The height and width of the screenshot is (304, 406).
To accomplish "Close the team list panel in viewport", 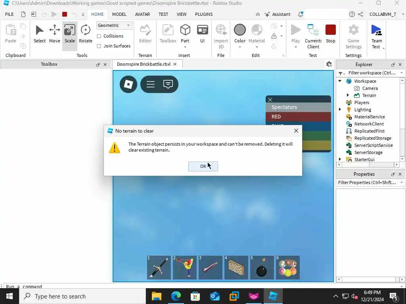I will (x=270, y=99).
